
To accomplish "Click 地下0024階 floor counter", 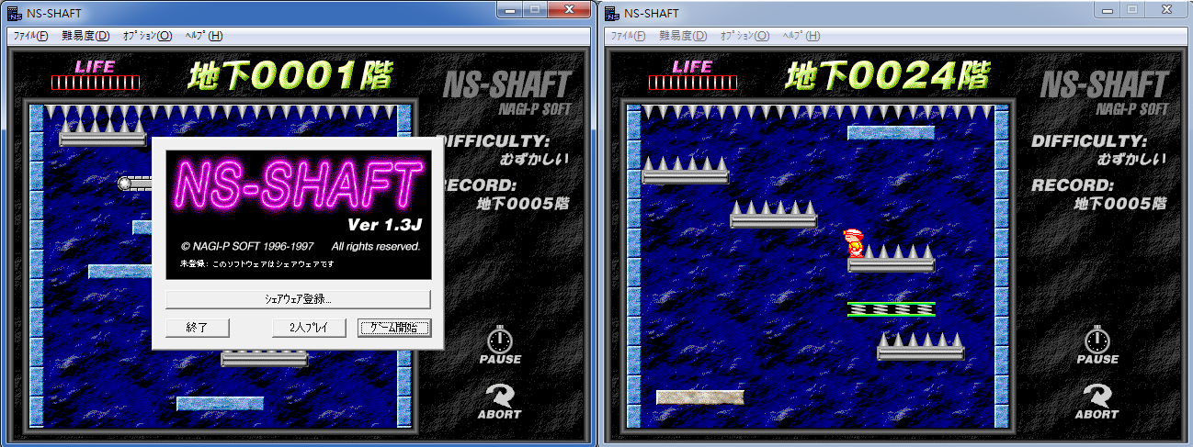I will pyautogui.click(x=888, y=77).
